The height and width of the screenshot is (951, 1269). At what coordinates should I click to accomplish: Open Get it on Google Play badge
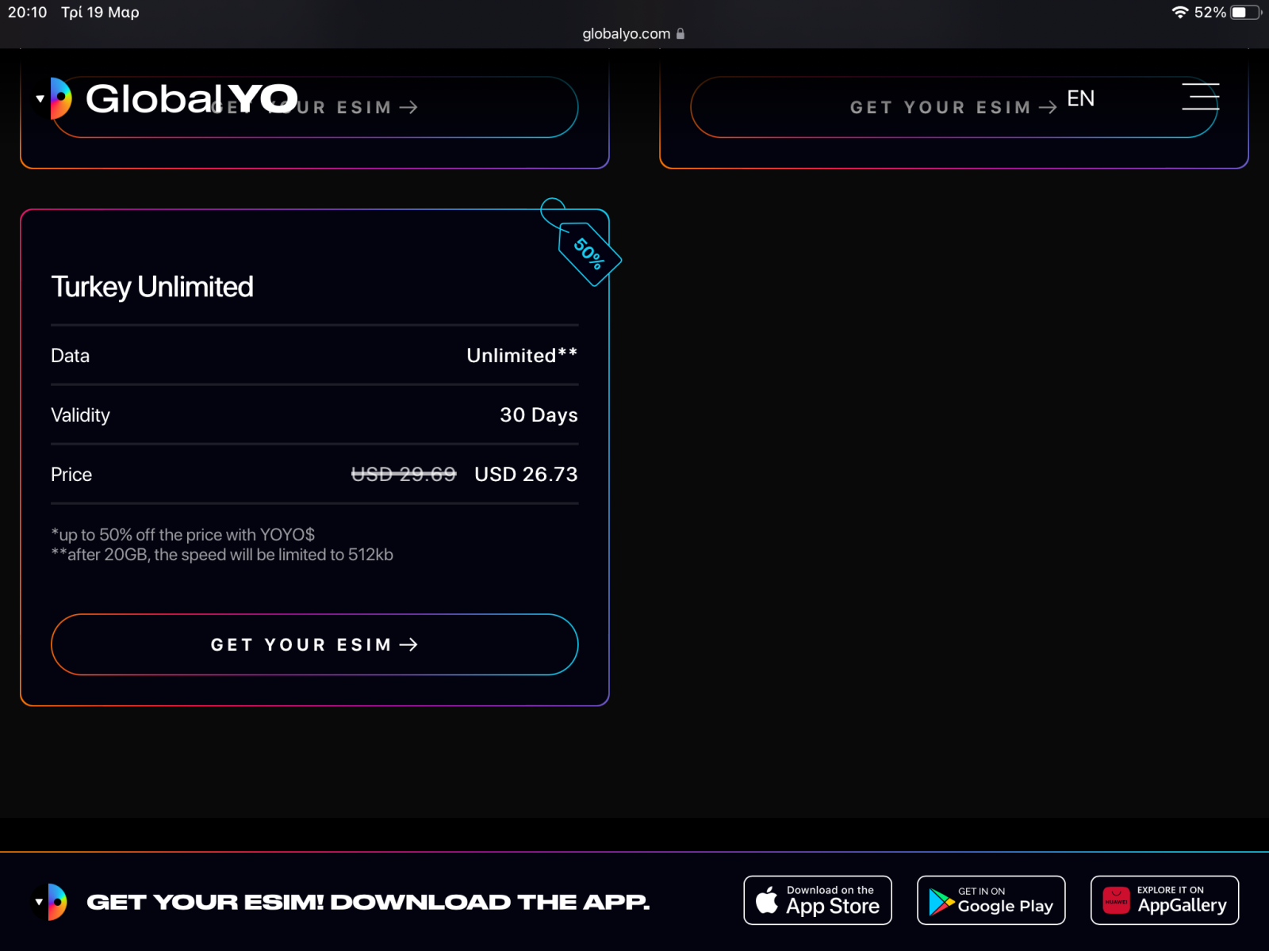(x=991, y=900)
